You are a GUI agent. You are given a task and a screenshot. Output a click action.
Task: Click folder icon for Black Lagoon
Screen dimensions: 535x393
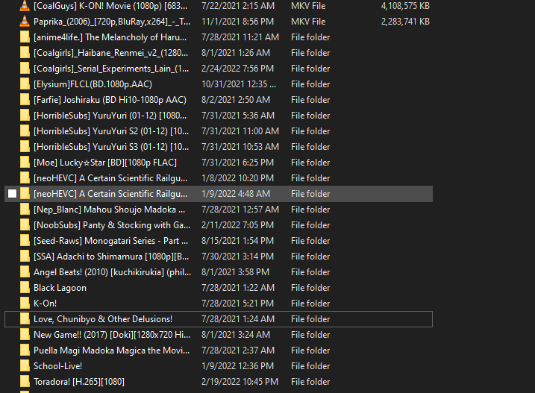(25, 288)
